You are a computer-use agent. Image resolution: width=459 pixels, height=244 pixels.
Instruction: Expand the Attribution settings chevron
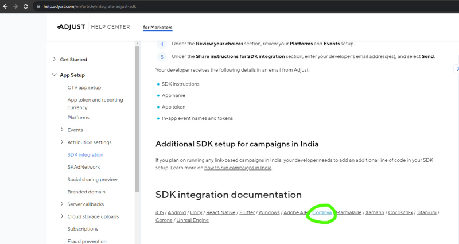(x=62, y=142)
